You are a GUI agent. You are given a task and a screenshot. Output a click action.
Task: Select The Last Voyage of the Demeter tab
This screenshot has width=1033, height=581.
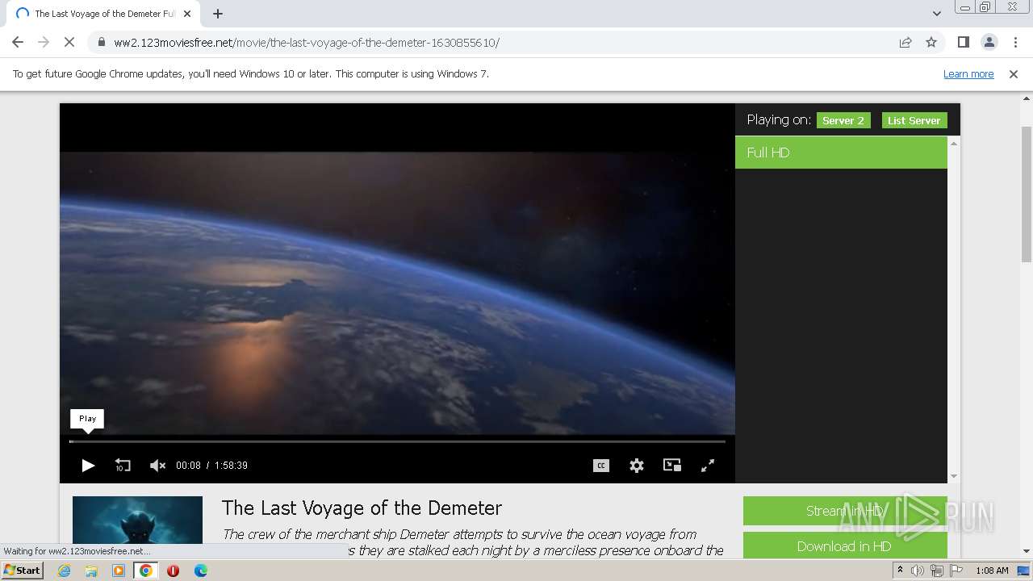tap(102, 14)
